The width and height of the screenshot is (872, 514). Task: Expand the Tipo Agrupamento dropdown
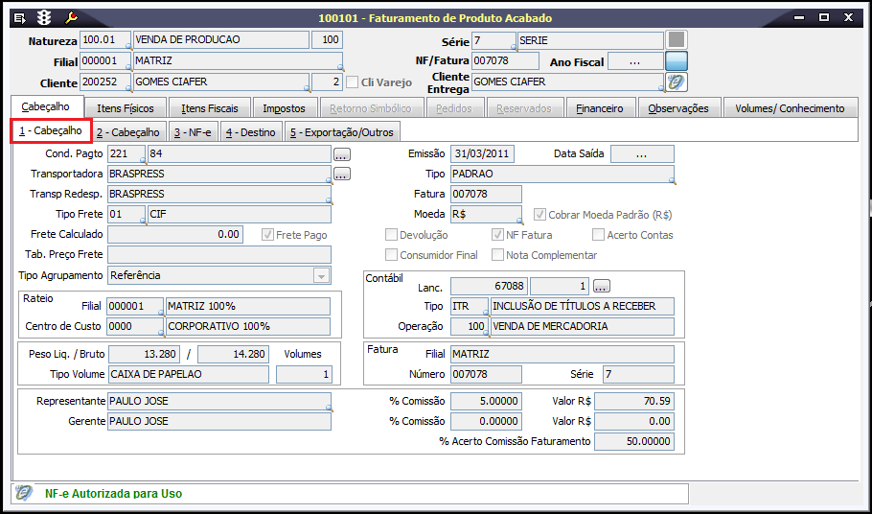(x=321, y=276)
